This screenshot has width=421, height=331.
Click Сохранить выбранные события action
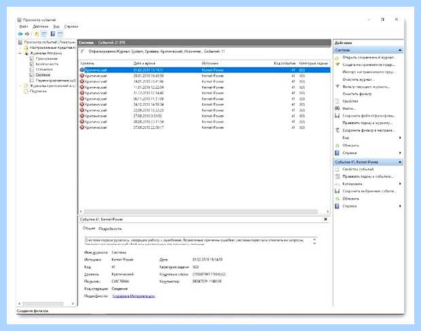[x=369, y=191]
